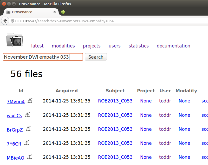Click Project None link in BrGrpZ row

[146, 129]
